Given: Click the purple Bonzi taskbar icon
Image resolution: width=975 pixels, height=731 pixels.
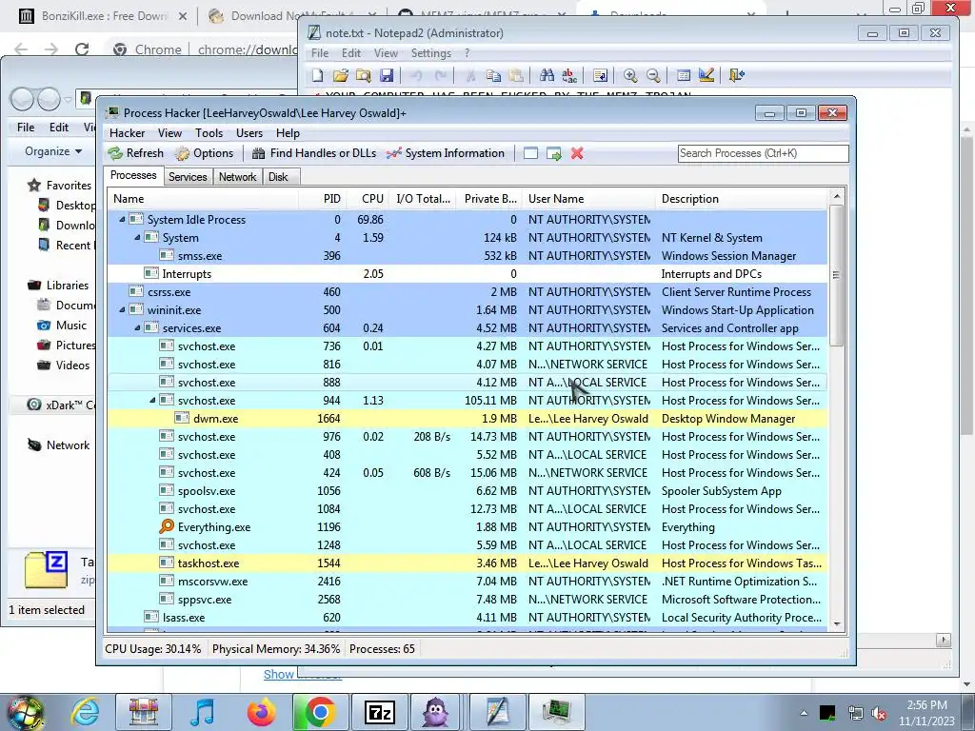Looking at the screenshot, I should 435,712.
